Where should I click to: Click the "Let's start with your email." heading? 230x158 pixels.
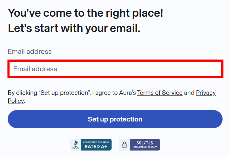(74, 28)
